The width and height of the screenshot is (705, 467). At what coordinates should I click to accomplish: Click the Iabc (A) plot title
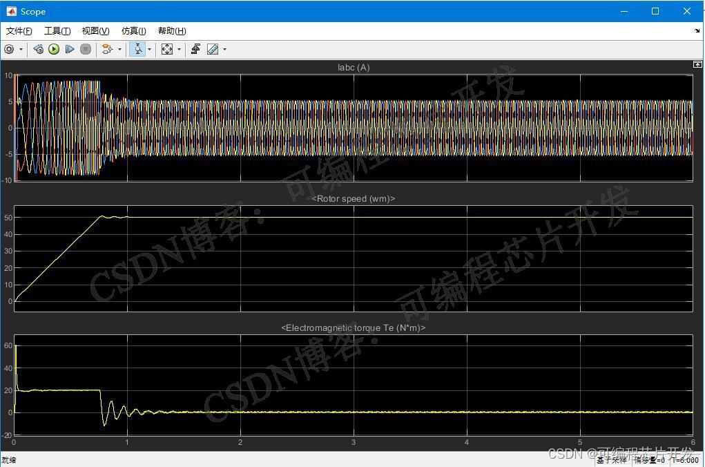tap(354, 68)
